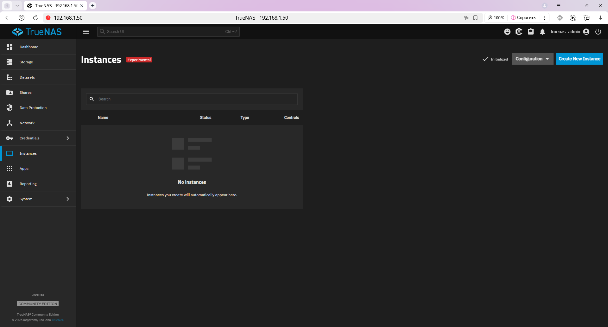Open the feedback smiley icon
The image size is (608, 327).
coord(507,32)
